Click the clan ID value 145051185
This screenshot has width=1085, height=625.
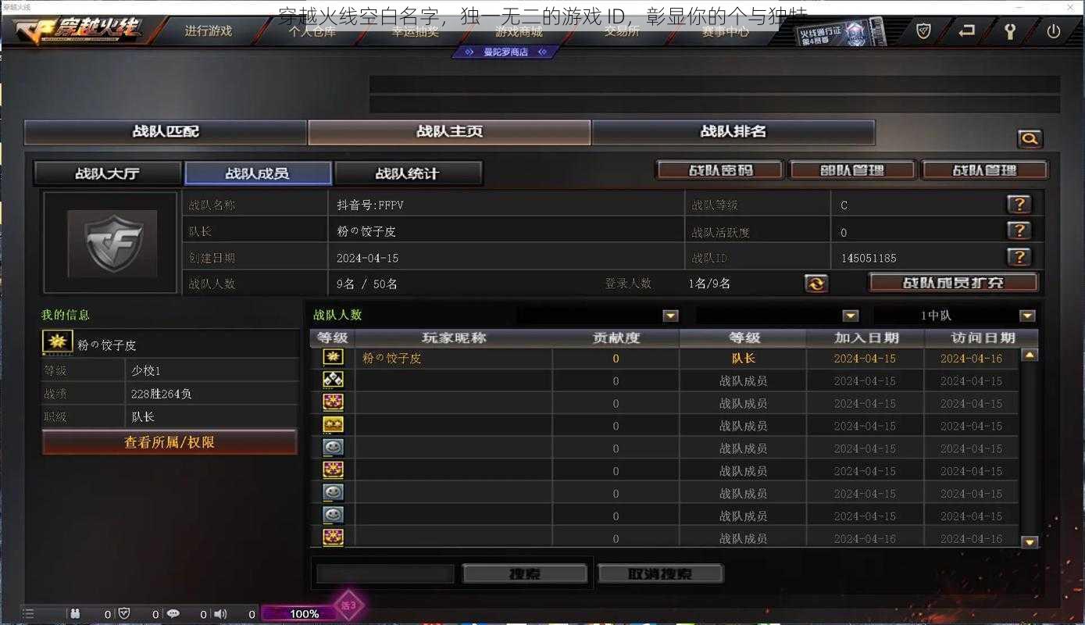[869, 258]
